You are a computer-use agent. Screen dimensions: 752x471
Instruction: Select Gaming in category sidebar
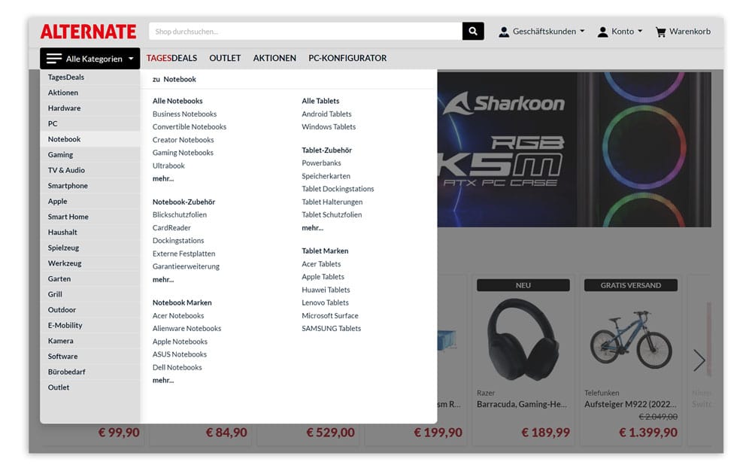coord(61,155)
